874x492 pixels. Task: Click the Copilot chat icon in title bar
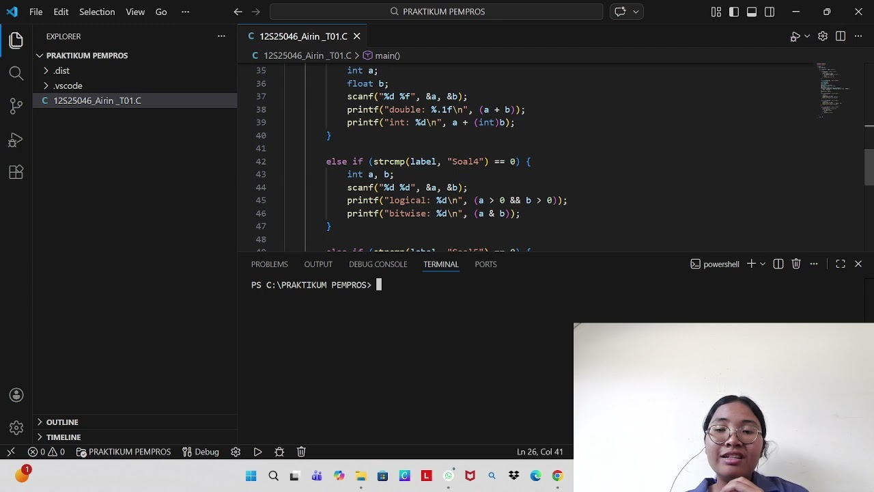pos(620,12)
